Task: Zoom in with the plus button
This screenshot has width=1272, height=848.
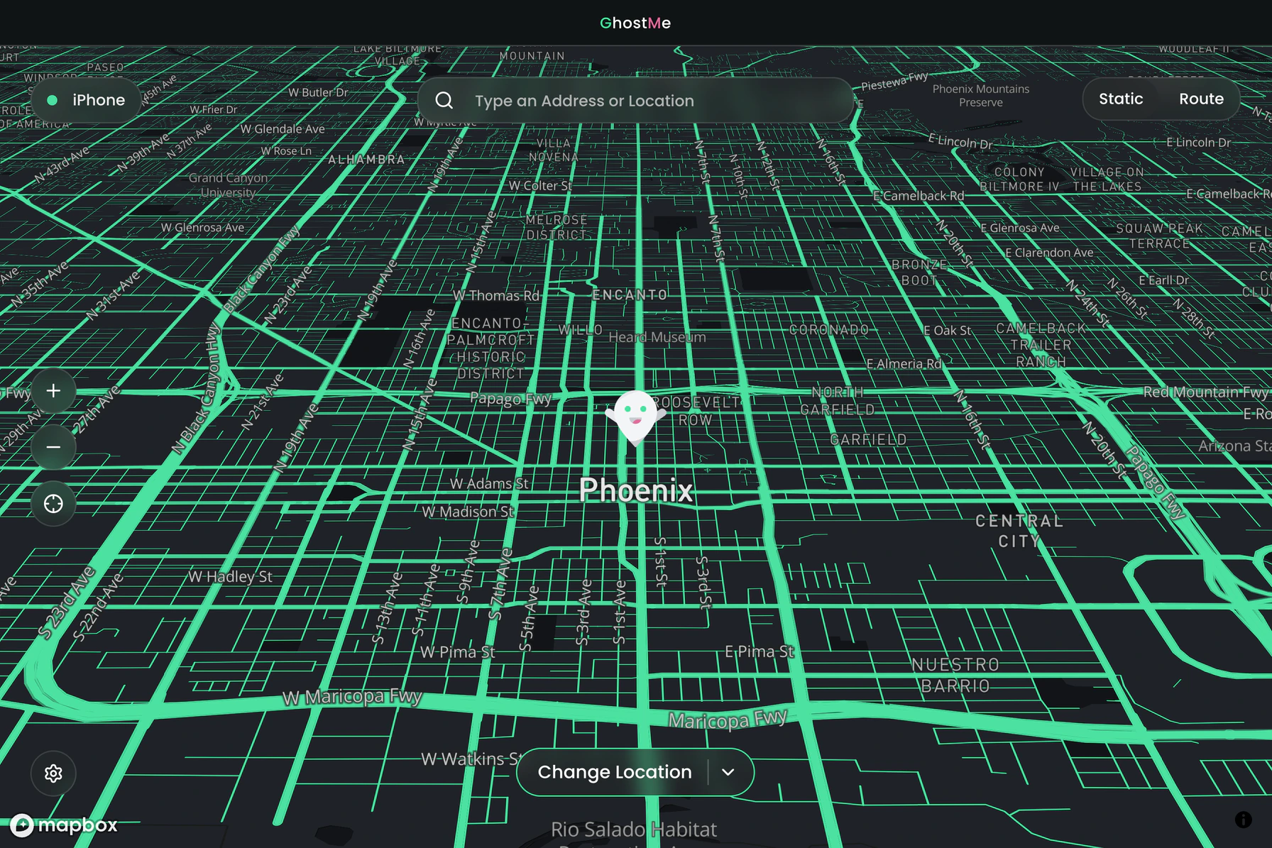Action: coord(53,391)
